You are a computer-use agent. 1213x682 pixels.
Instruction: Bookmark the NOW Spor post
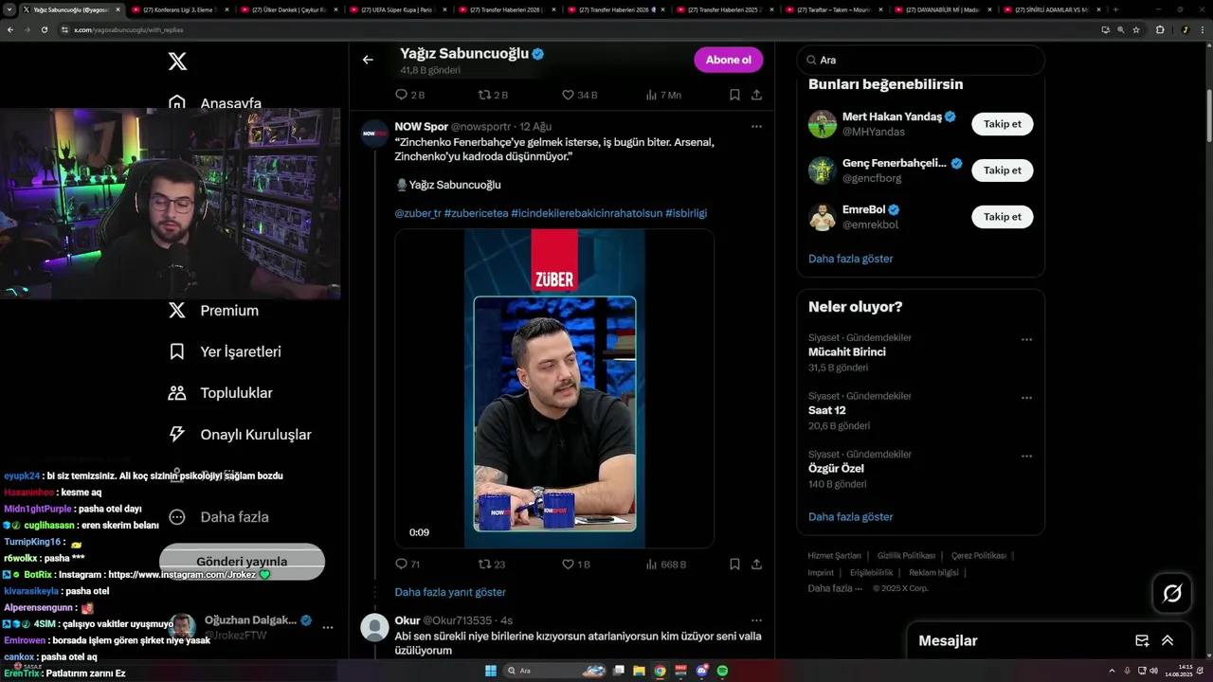(x=734, y=564)
